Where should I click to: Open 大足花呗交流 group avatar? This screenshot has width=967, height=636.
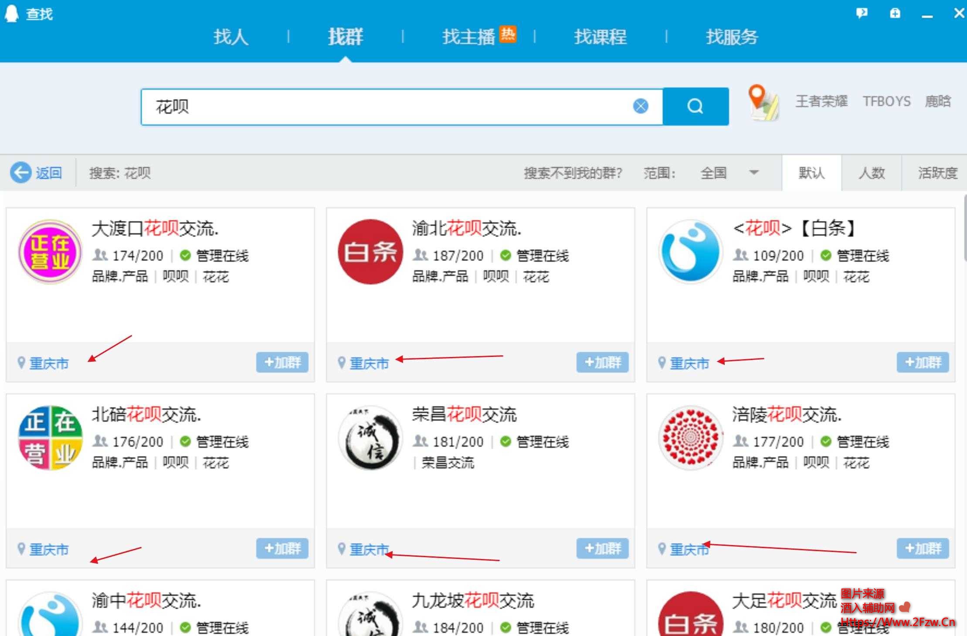pos(691,614)
